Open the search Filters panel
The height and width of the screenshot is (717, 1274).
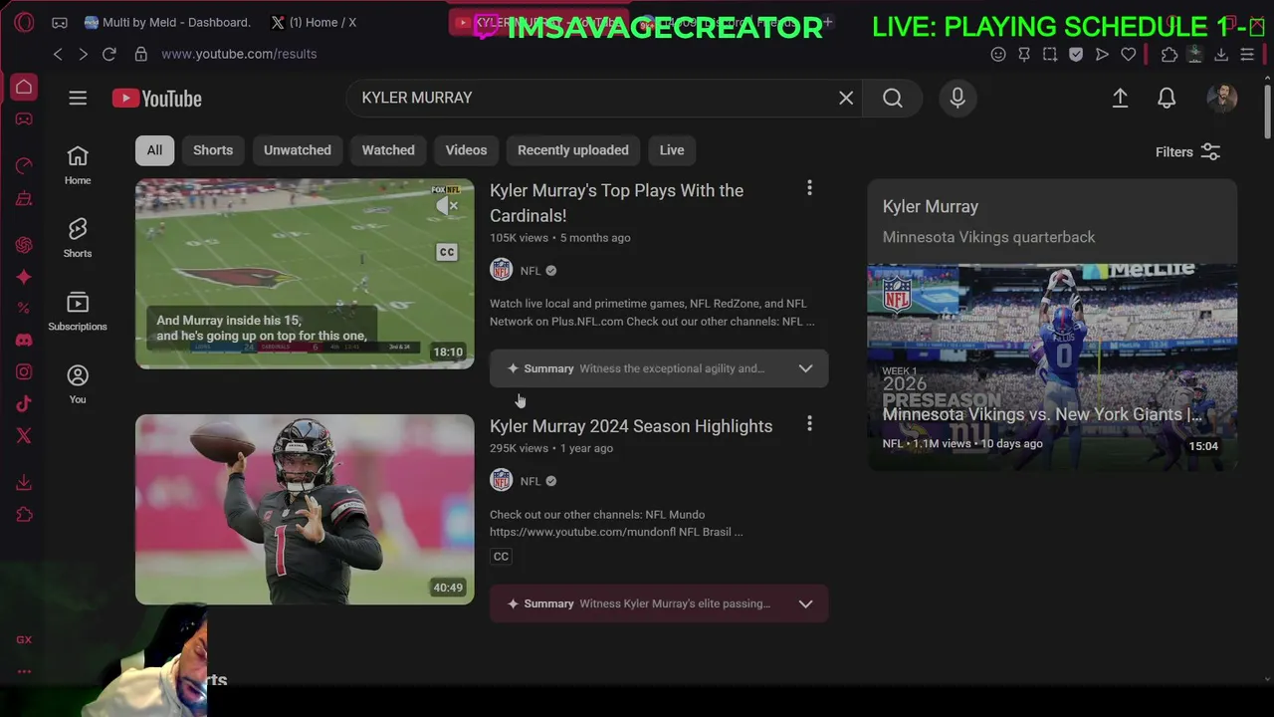click(x=1187, y=151)
